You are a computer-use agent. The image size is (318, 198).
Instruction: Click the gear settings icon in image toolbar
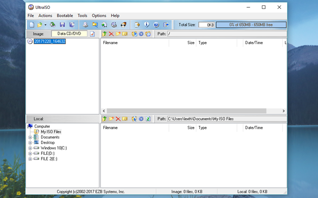(141, 34)
